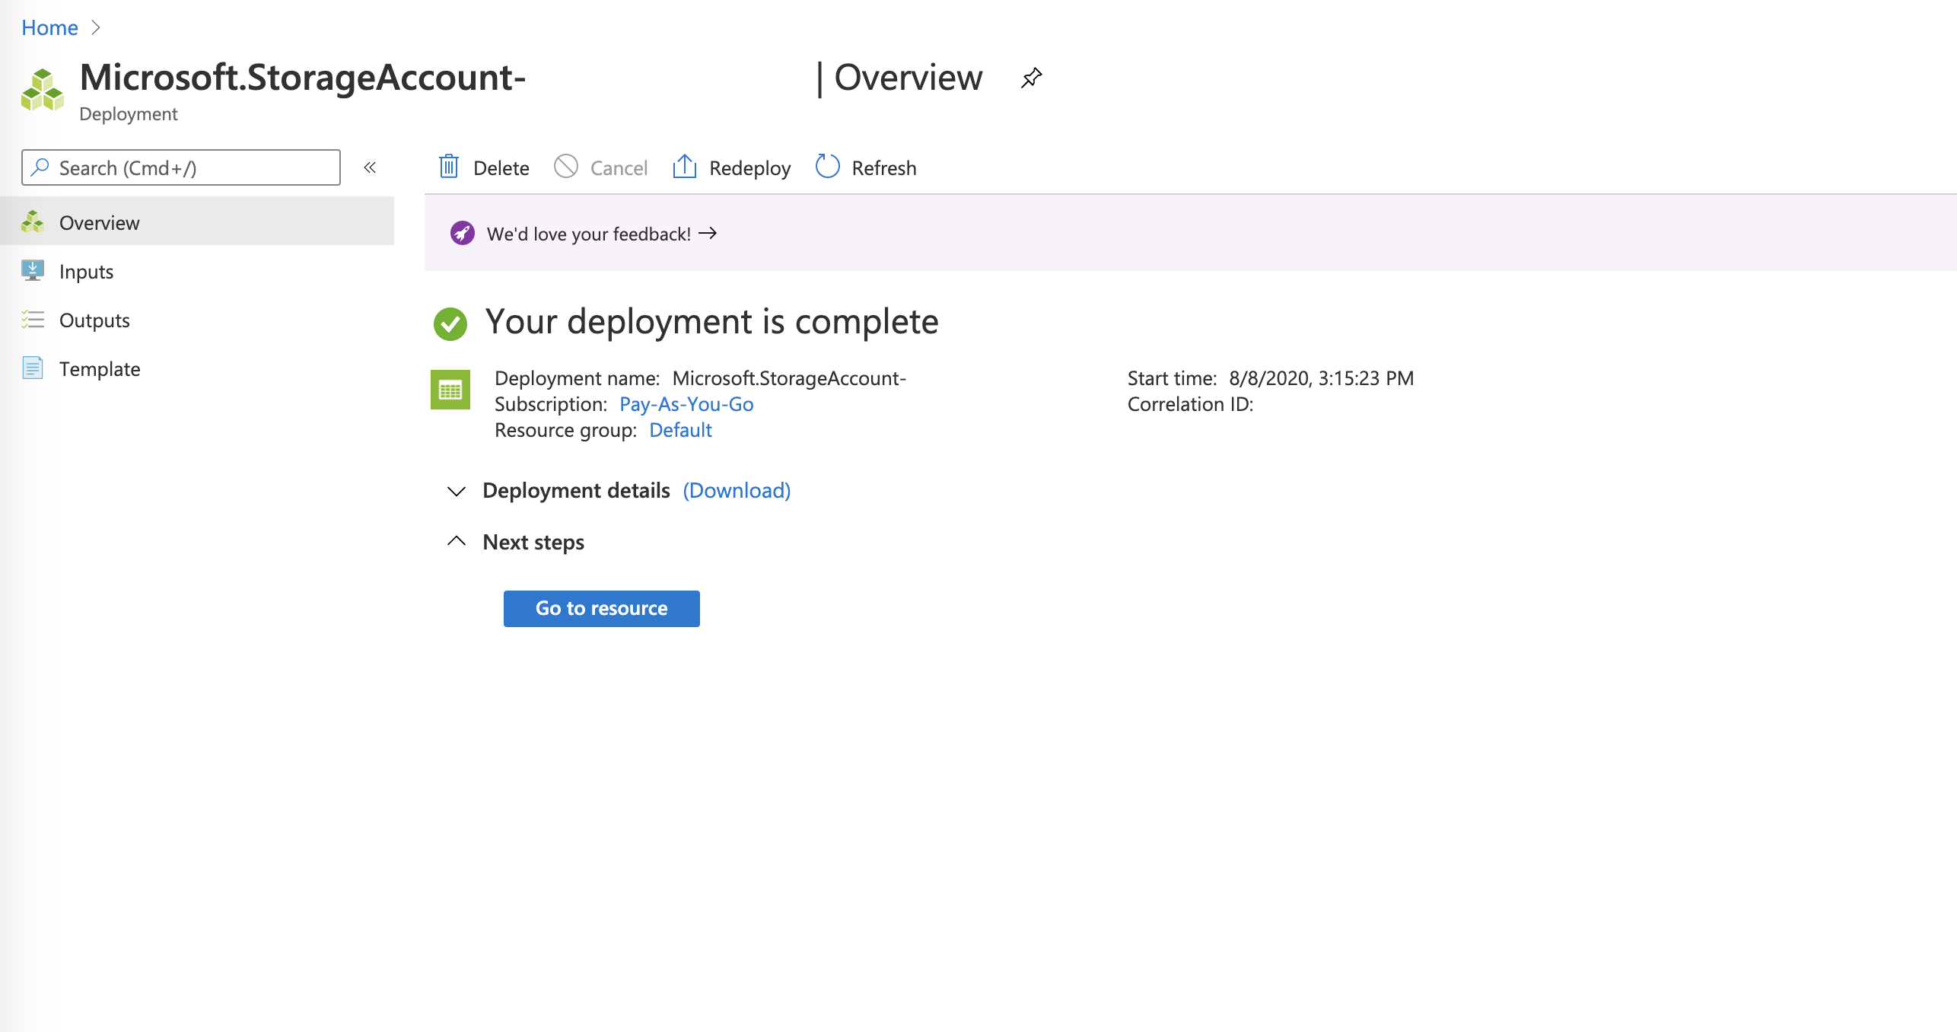The width and height of the screenshot is (1957, 1032).
Task: Click the deployment cubes icon in header
Action: 43,90
